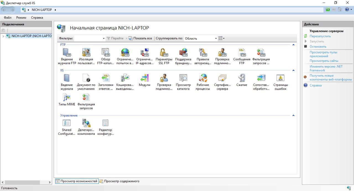Click Справка link in Действия pane
Viewport: 354px width, 191px height.
[316, 85]
